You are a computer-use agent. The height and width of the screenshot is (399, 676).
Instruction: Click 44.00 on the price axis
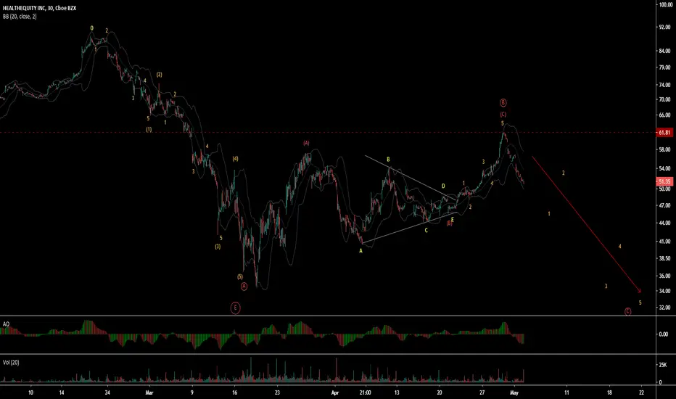coord(664,223)
